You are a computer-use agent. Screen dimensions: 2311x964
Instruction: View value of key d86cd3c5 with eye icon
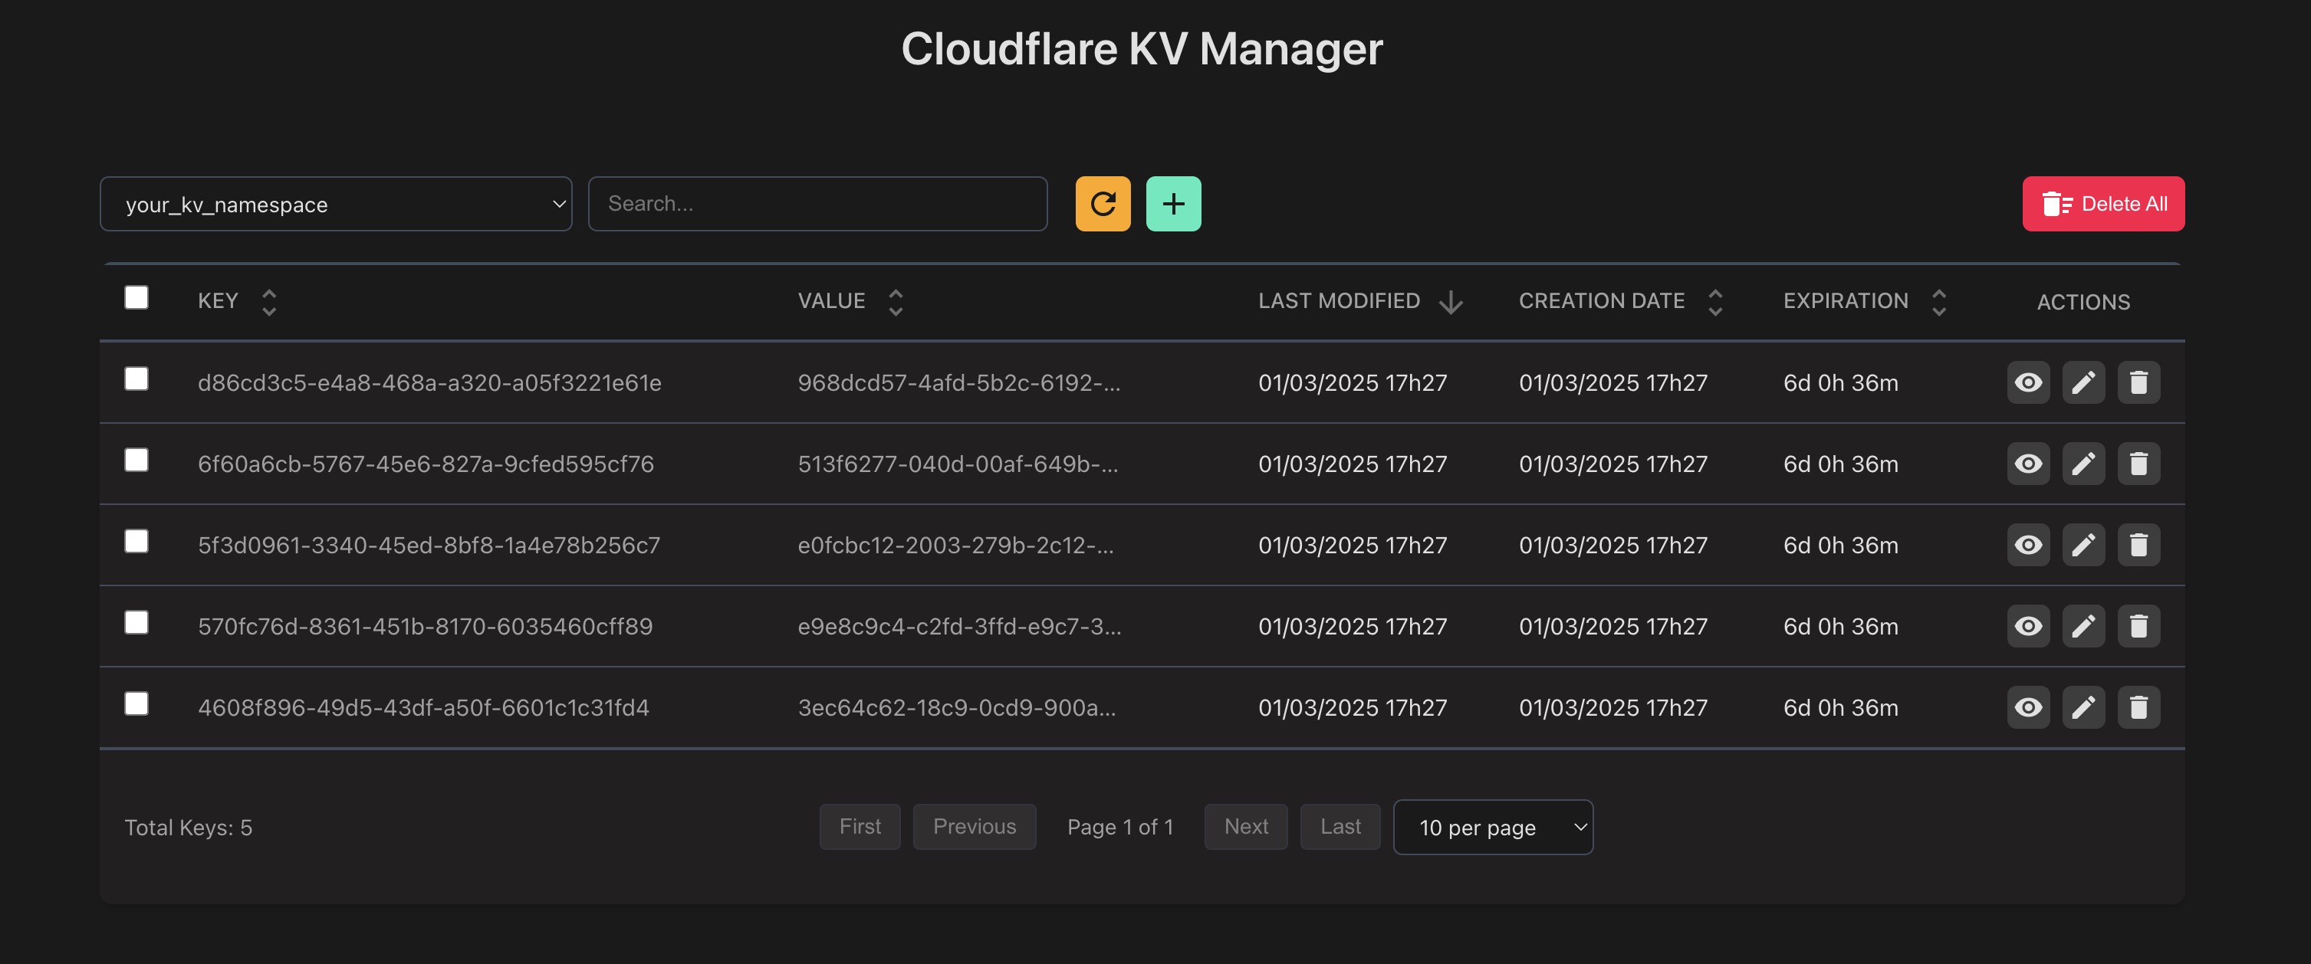(x=2027, y=383)
